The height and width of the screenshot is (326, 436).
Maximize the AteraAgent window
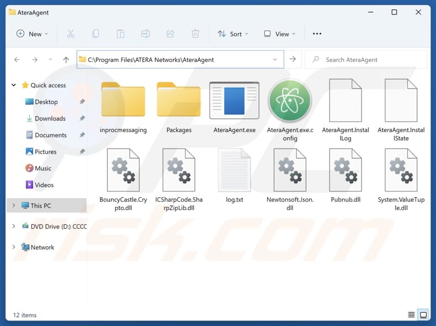(x=394, y=12)
